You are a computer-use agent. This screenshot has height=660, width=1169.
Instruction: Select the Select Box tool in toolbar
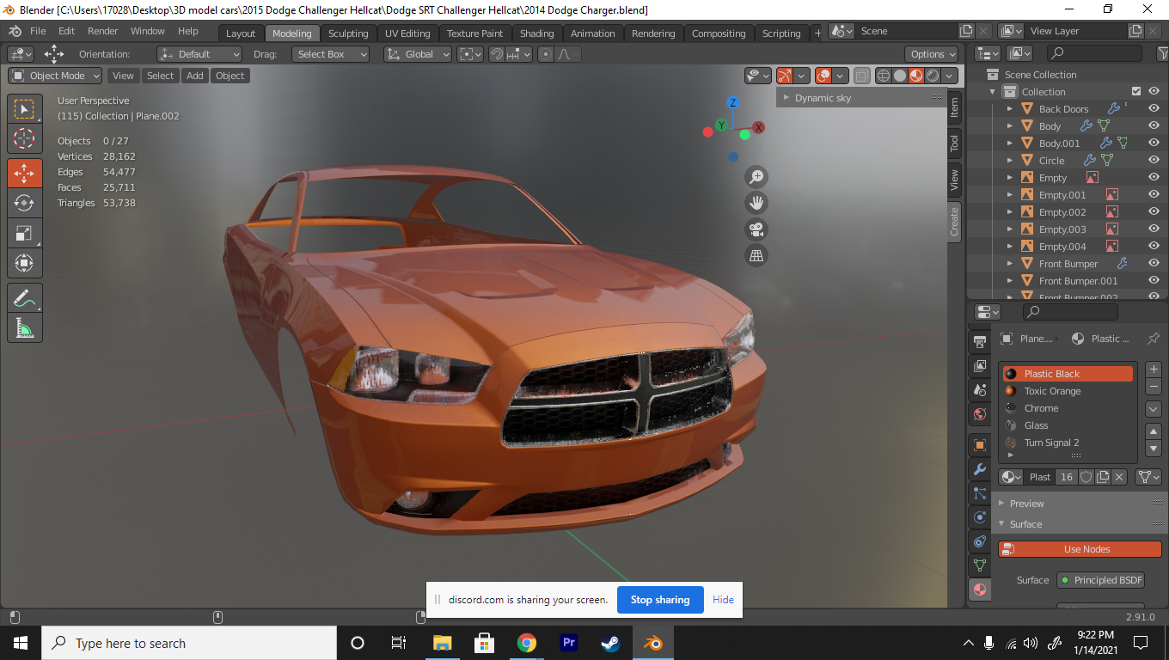[x=25, y=110]
